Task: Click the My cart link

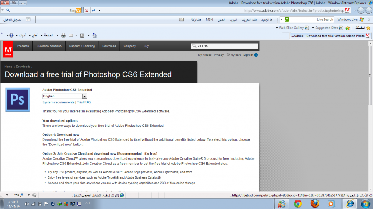Action: tap(233, 55)
